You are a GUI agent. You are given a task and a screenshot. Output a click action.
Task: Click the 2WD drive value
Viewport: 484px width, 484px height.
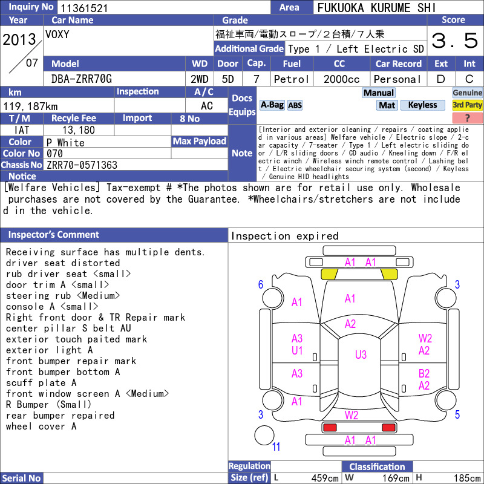200,79
